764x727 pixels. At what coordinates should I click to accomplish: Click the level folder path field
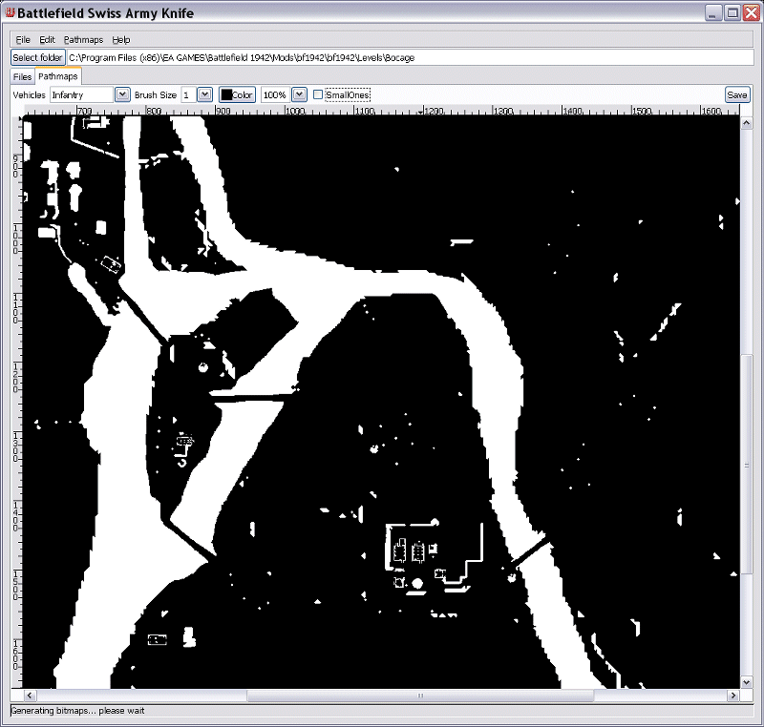coord(411,57)
